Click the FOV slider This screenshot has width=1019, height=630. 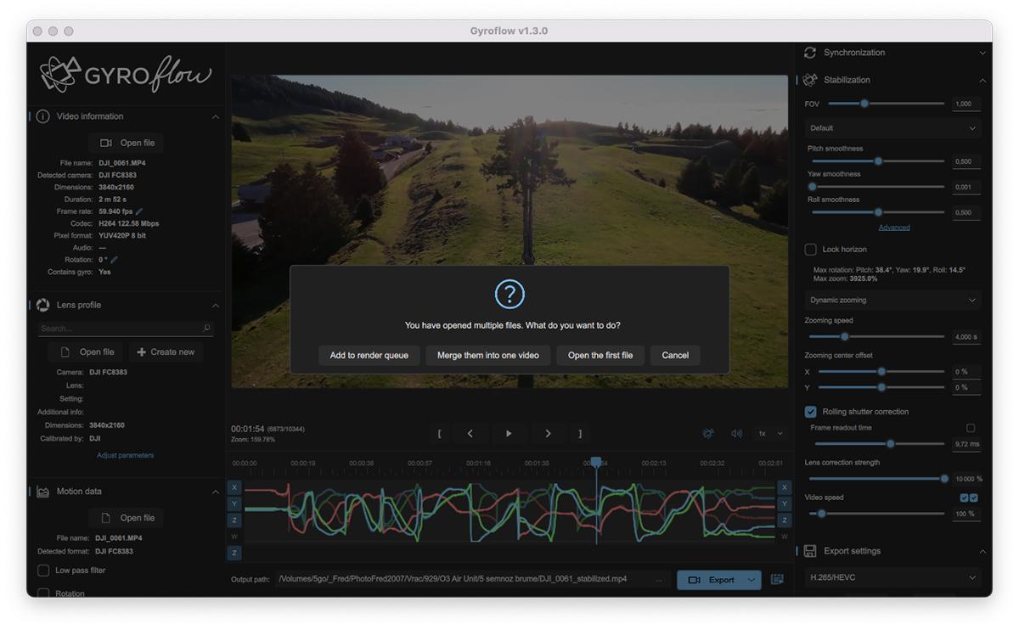coord(886,104)
